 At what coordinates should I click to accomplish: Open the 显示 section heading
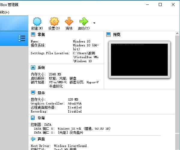[x=41, y=93]
